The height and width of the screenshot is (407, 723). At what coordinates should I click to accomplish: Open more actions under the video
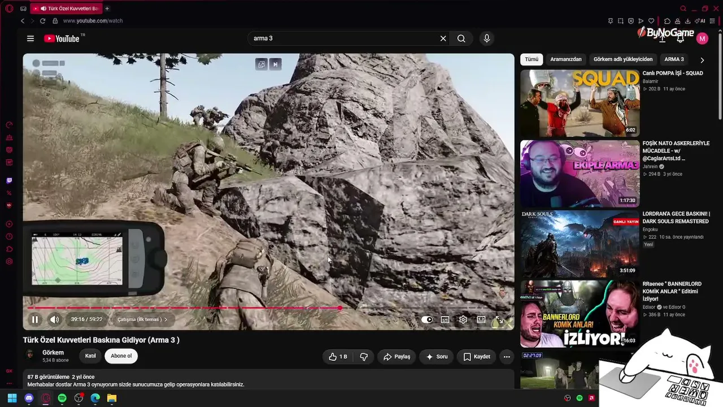click(507, 357)
